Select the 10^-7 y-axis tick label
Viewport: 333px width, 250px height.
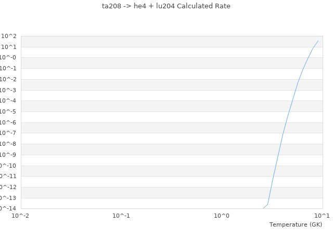coord(8,133)
